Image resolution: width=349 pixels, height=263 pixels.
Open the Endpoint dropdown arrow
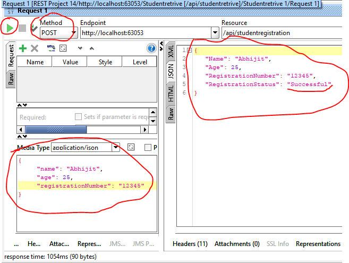(215, 33)
